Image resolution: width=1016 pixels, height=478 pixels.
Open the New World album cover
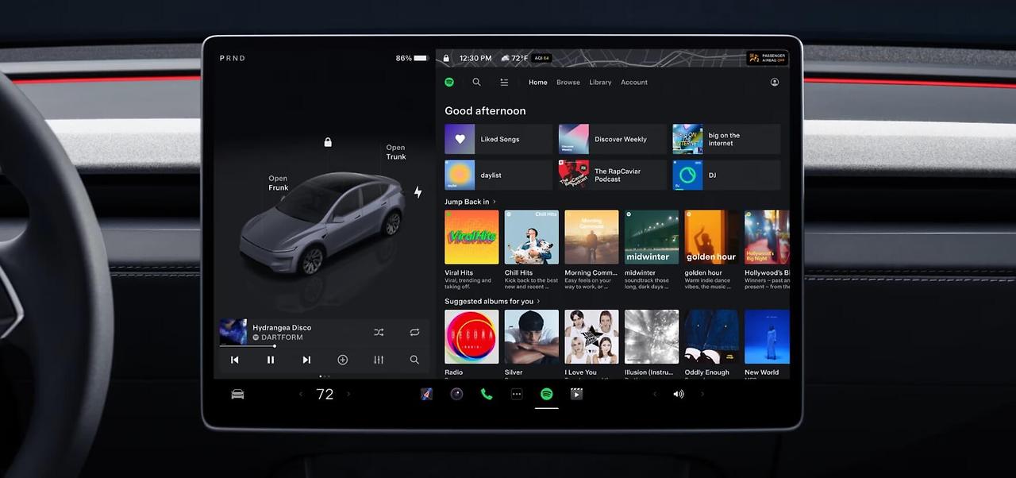(x=767, y=337)
